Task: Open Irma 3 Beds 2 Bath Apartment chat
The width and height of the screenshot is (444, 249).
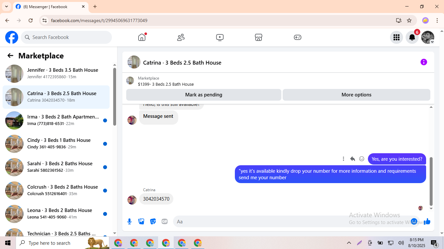Action: coord(56,120)
